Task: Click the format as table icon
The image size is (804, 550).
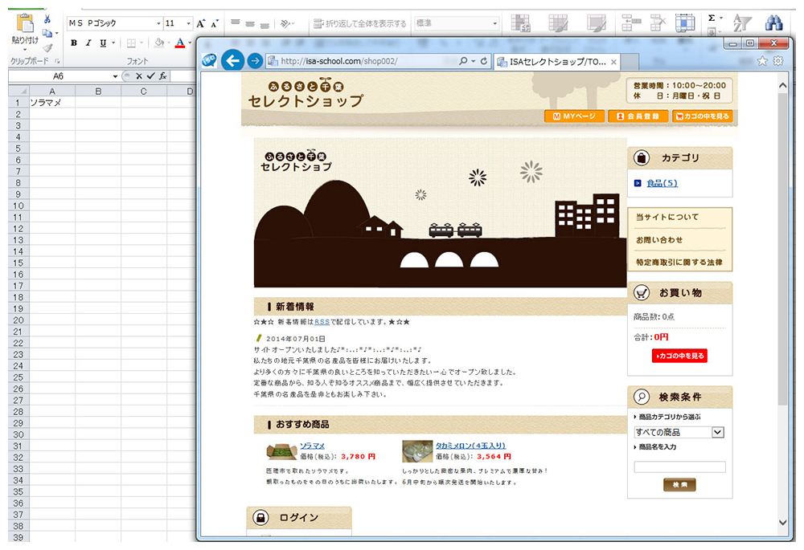Action: (559, 23)
